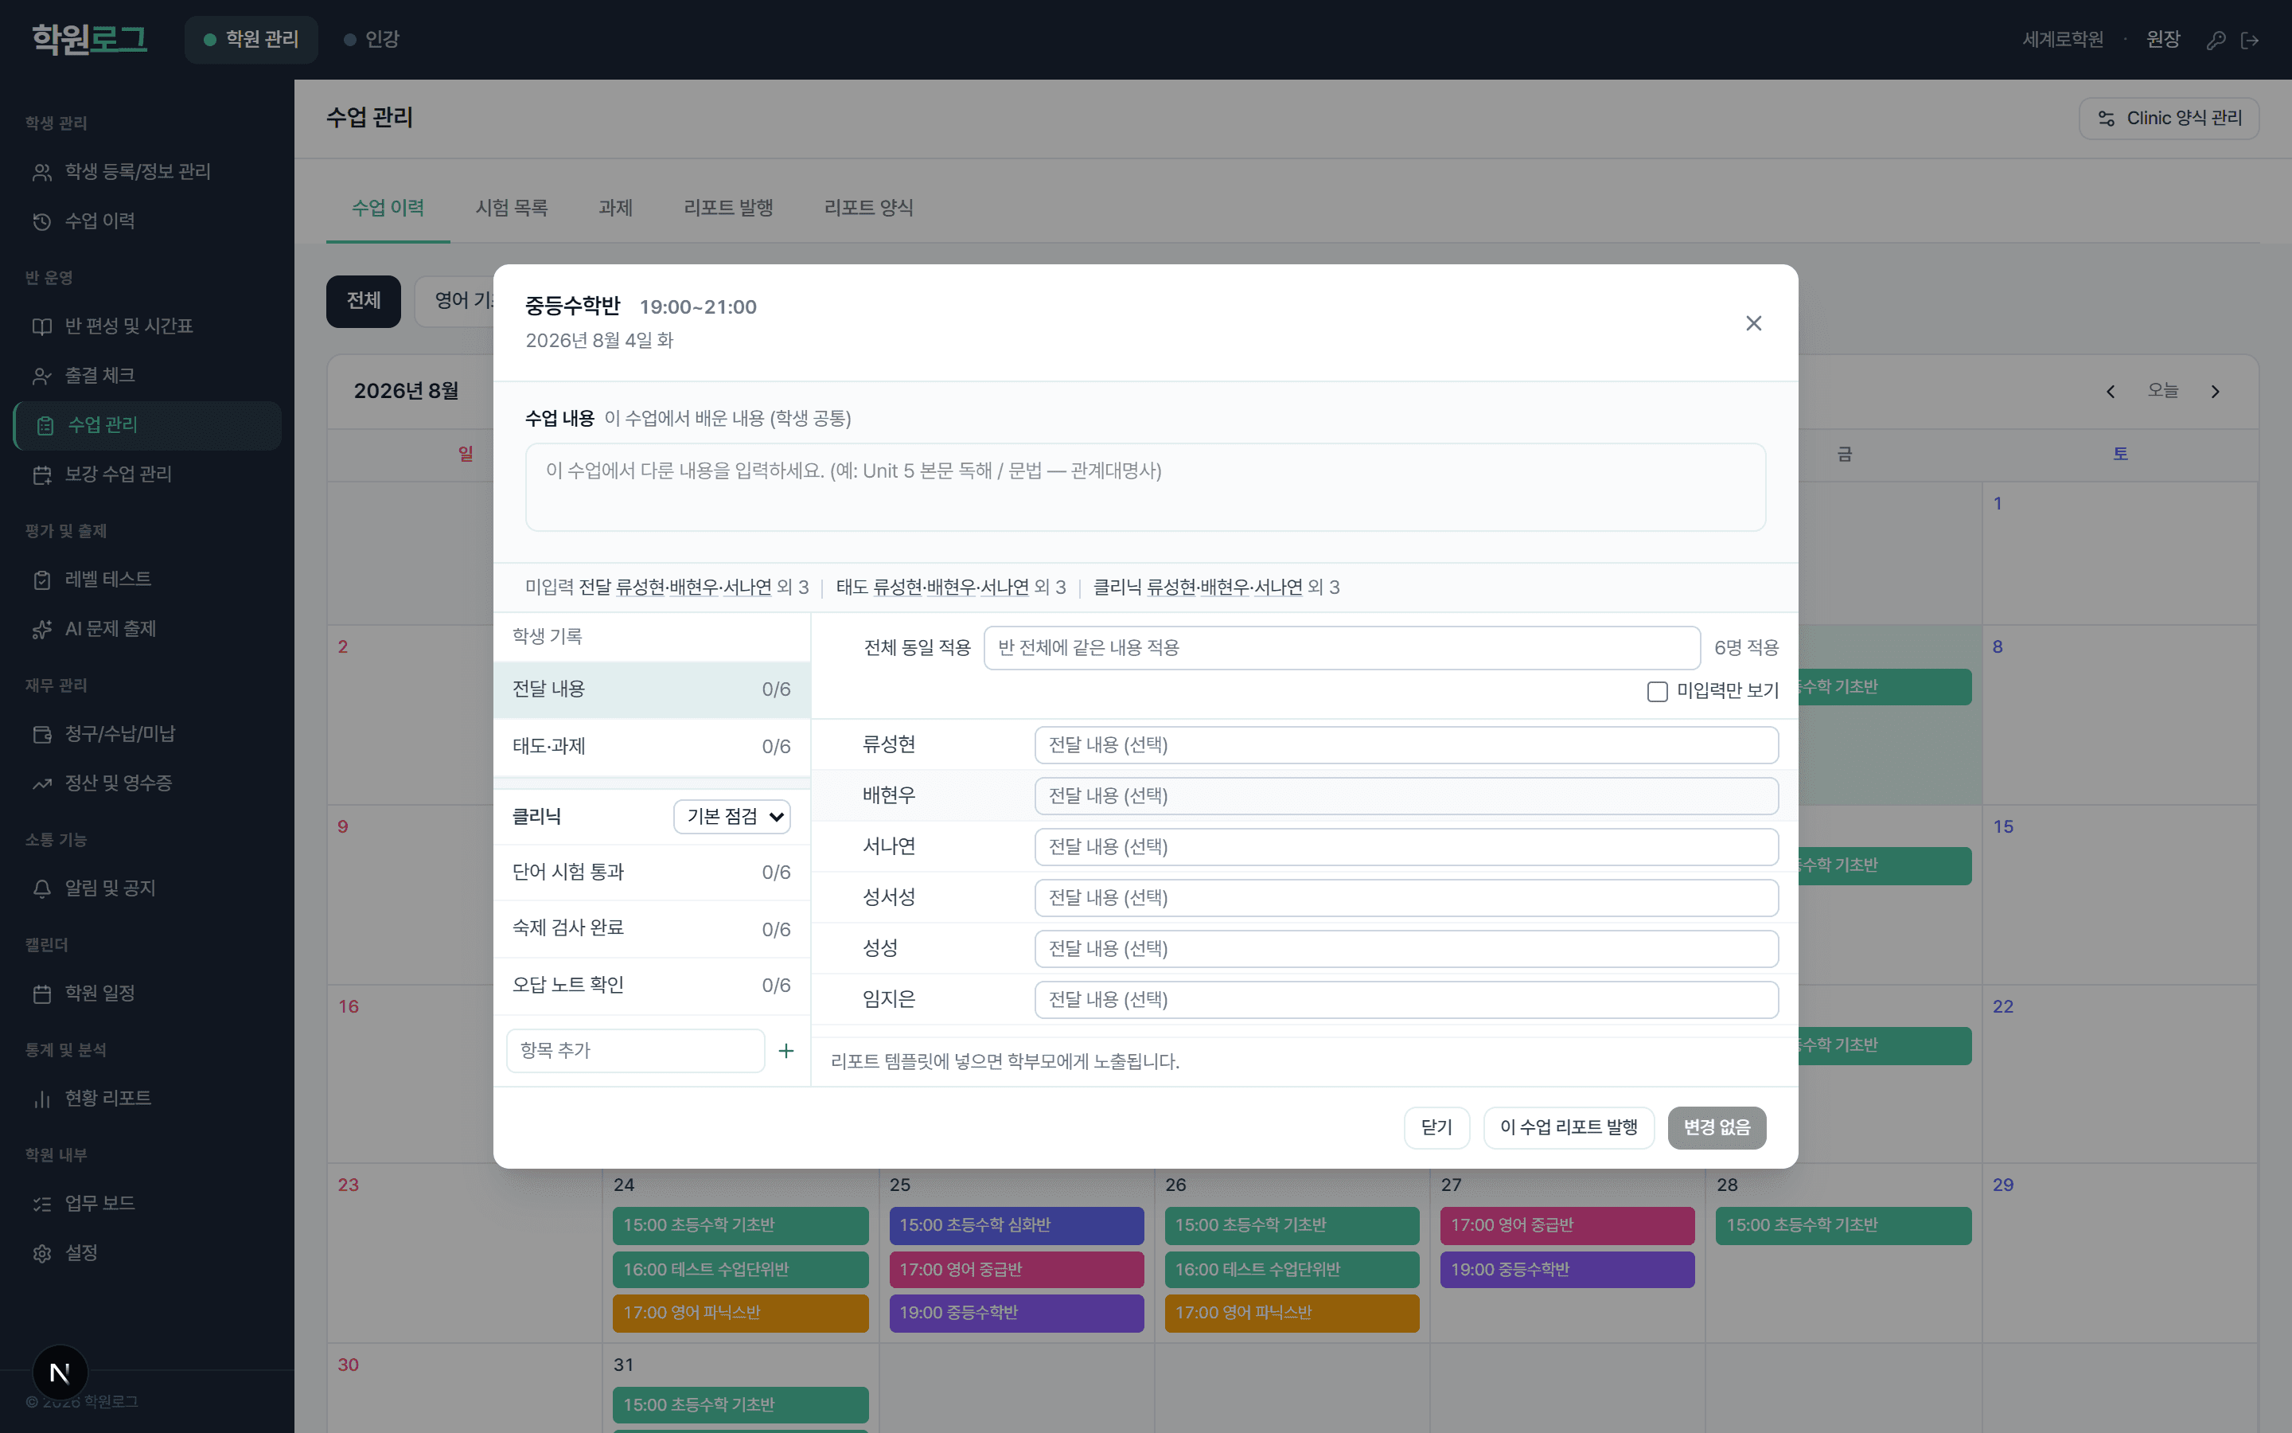Click the round N badge at bottom left
The image size is (2292, 1433).
tap(60, 1372)
